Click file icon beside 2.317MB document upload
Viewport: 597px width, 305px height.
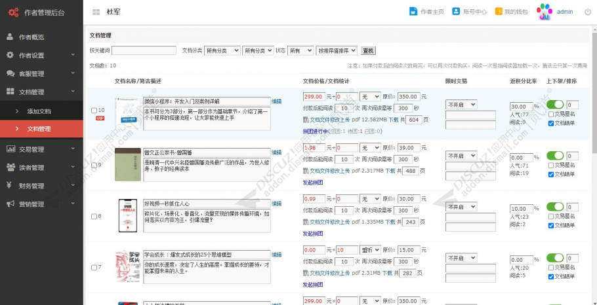(x=305, y=171)
